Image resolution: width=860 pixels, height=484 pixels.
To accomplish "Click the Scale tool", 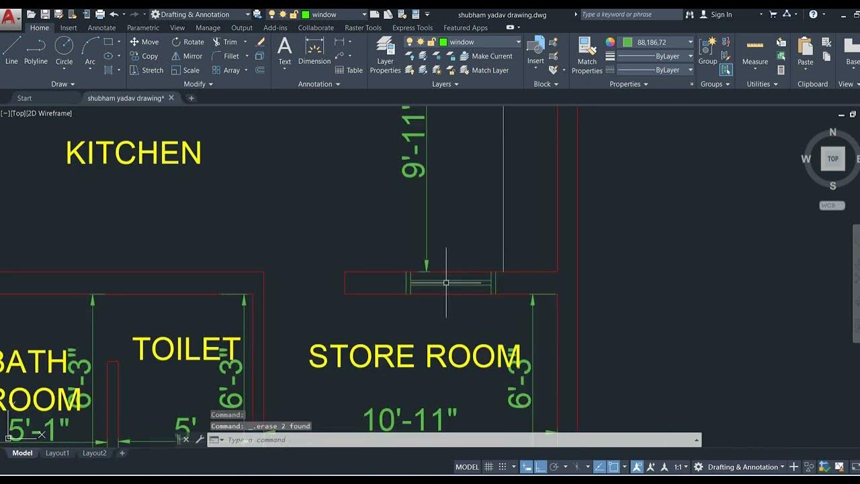I will [185, 70].
